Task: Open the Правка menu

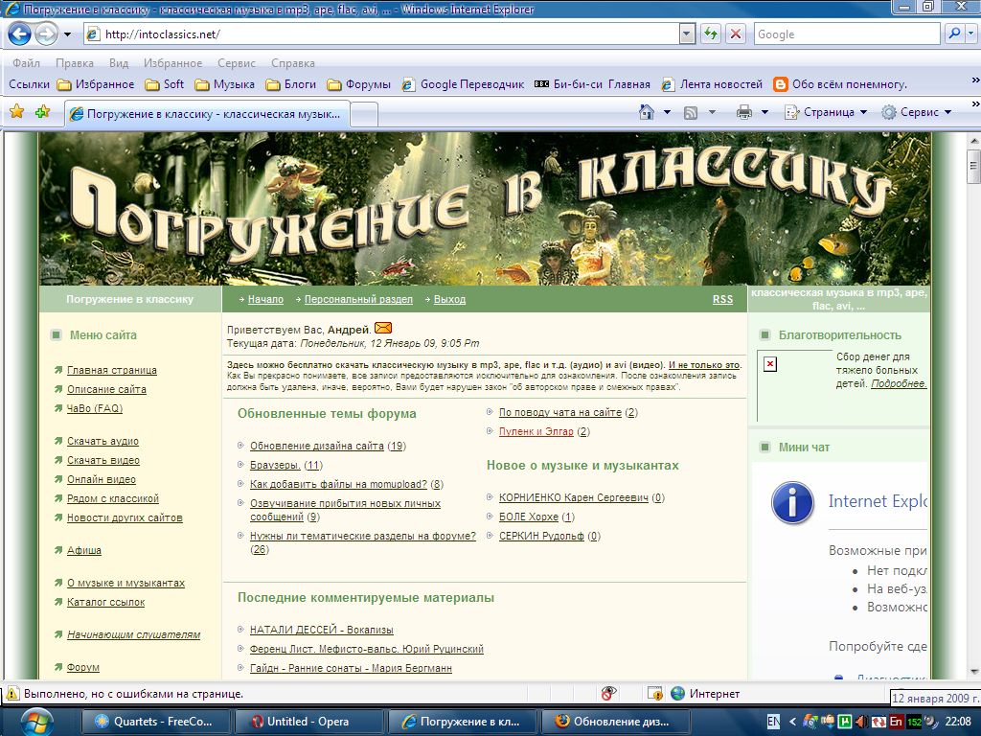Action: pos(75,63)
